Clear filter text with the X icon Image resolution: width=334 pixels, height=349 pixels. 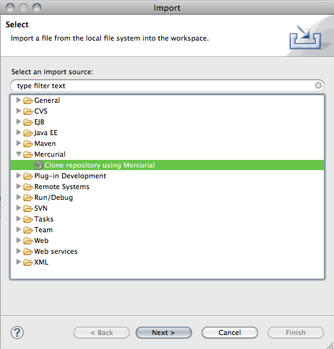(318, 86)
